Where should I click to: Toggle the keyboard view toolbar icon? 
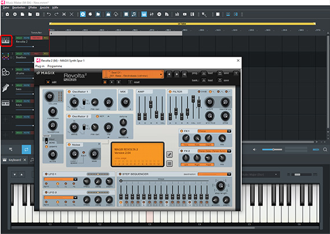(x=144, y=14)
